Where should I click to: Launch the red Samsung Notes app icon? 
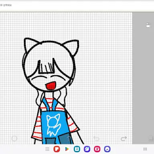[x=57, y=149]
